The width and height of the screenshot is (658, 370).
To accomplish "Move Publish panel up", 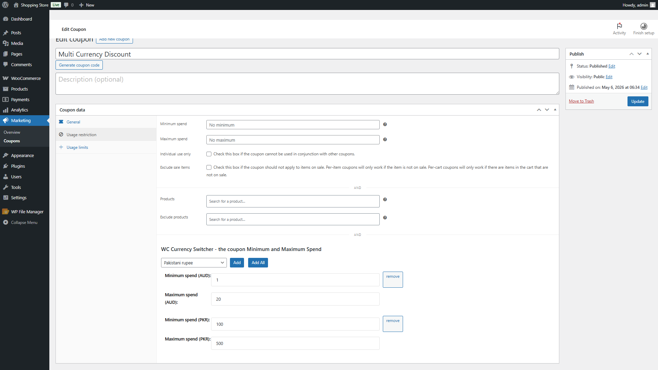I will [x=632, y=54].
